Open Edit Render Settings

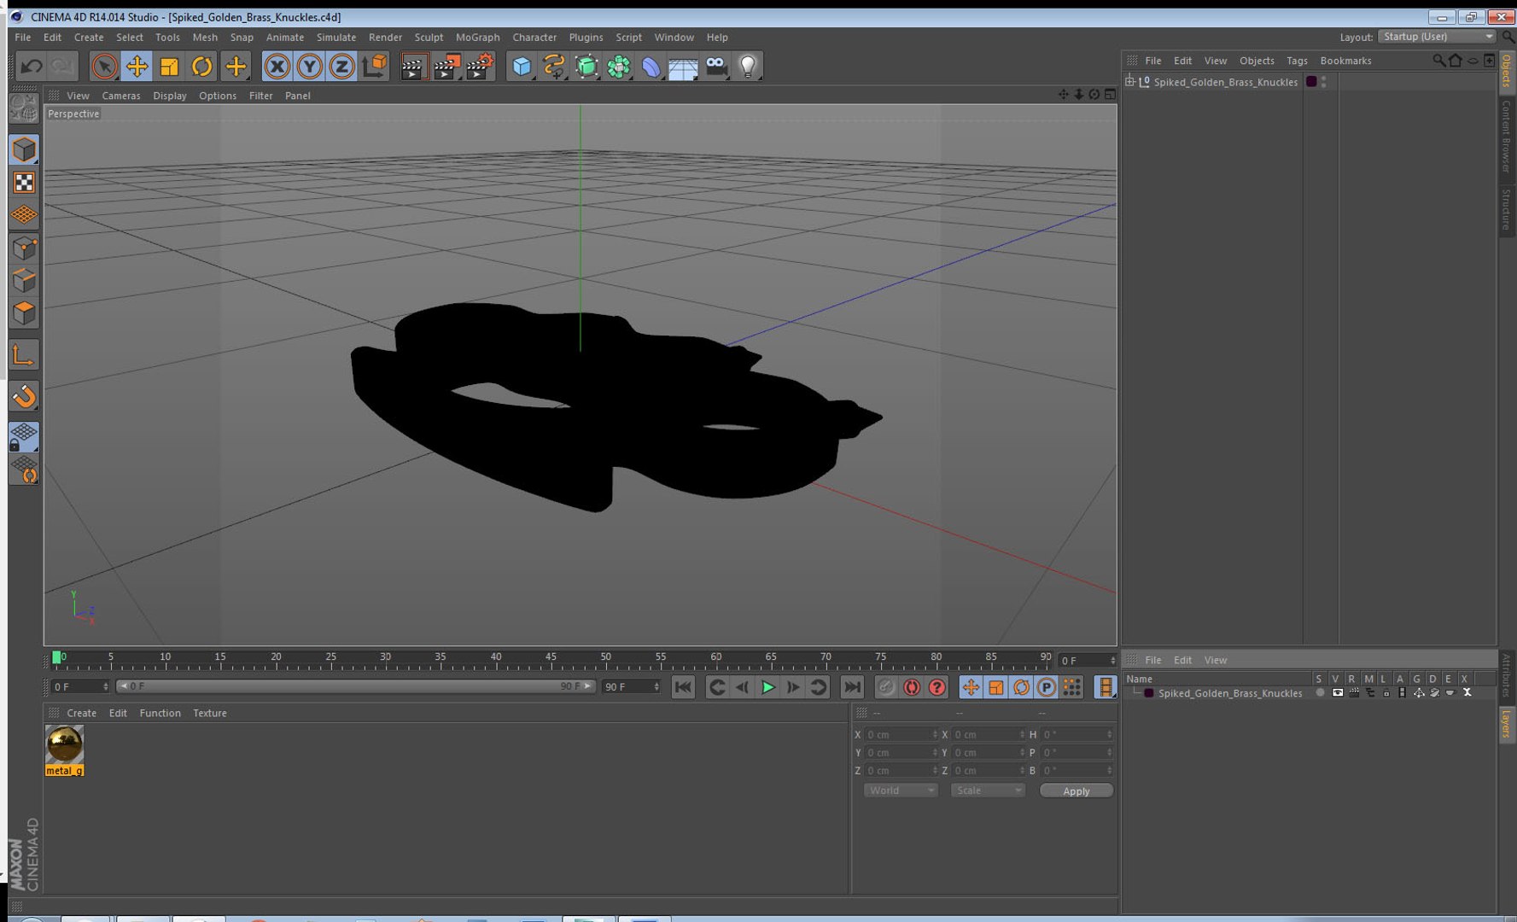click(480, 66)
